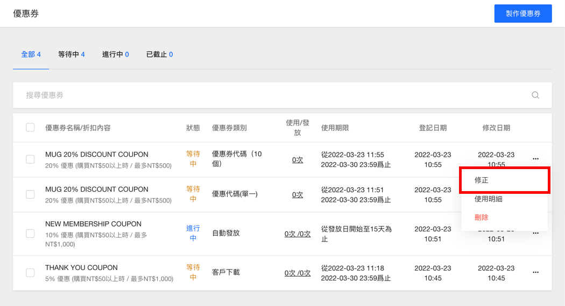The height and width of the screenshot is (306, 565).
Task: Toggle the select-all header checkbox
Action: pyautogui.click(x=30, y=128)
